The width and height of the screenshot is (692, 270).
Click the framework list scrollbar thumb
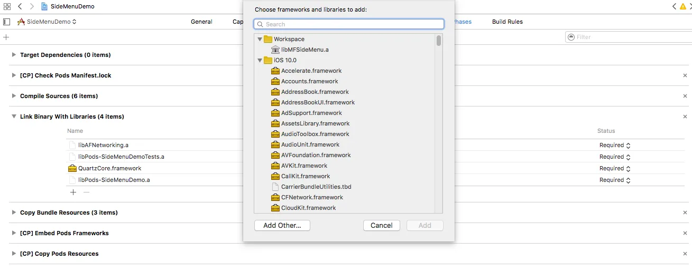pyautogui.click(x=439, y=41)
